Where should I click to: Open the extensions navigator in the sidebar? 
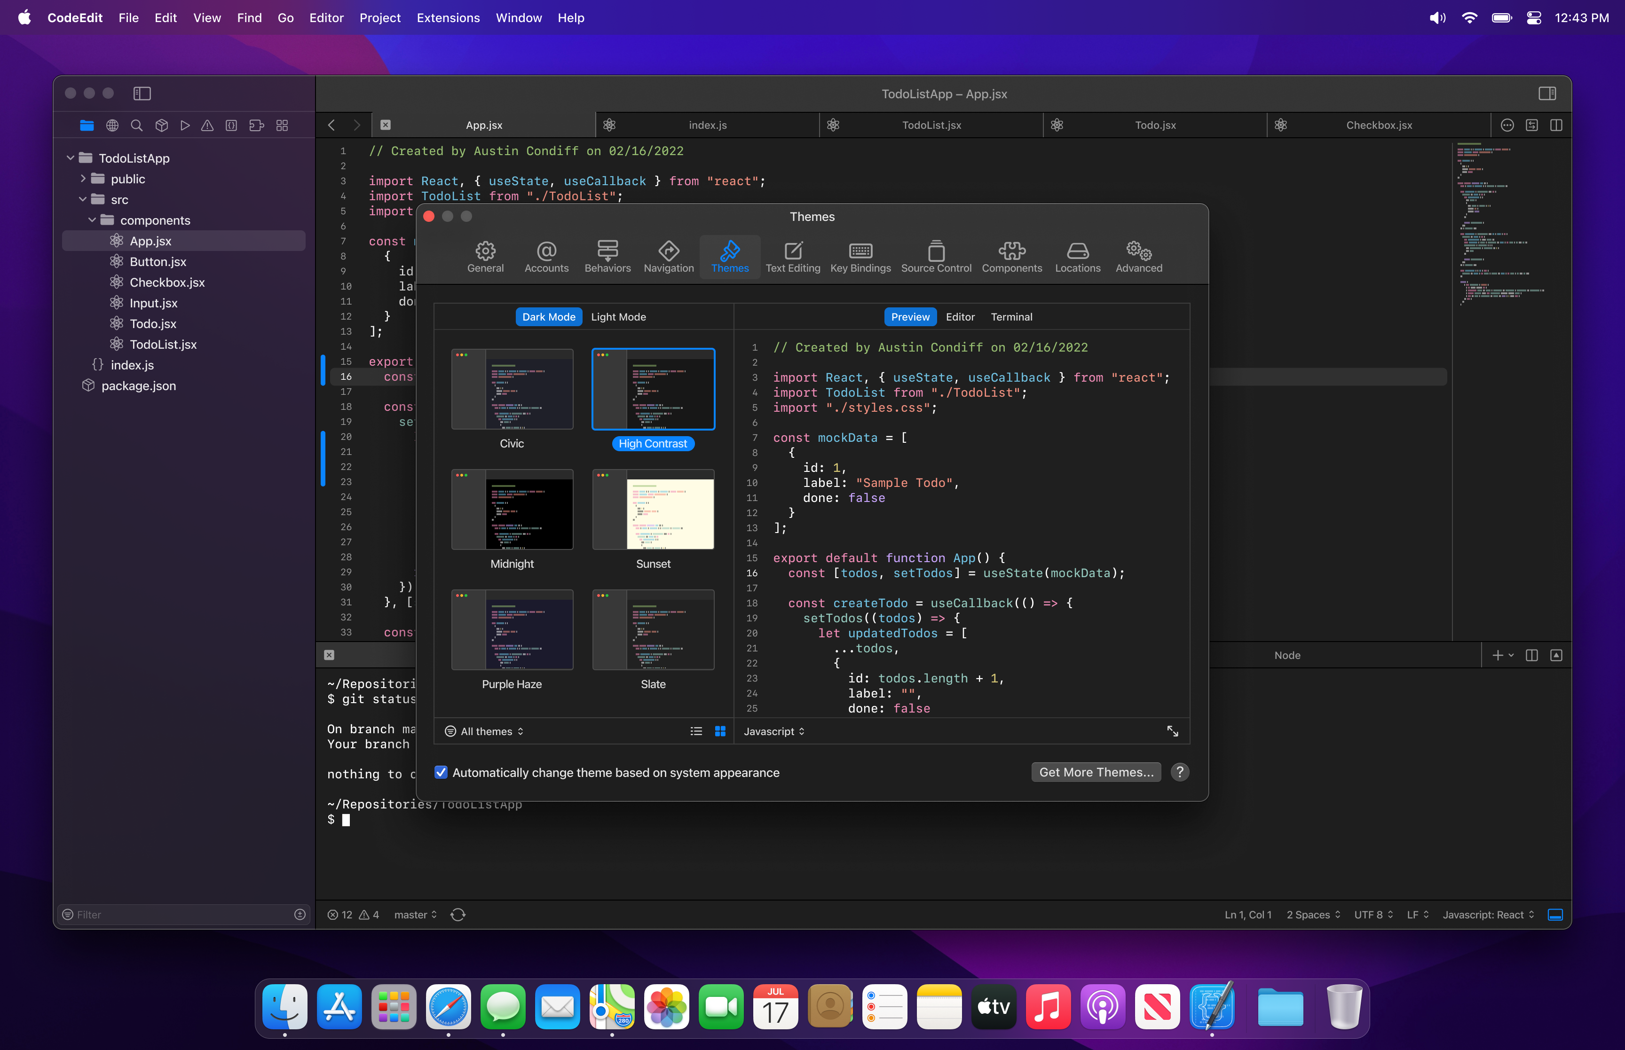click(256, 125)
